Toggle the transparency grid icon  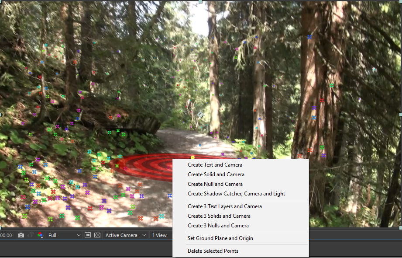coord(97,235)
